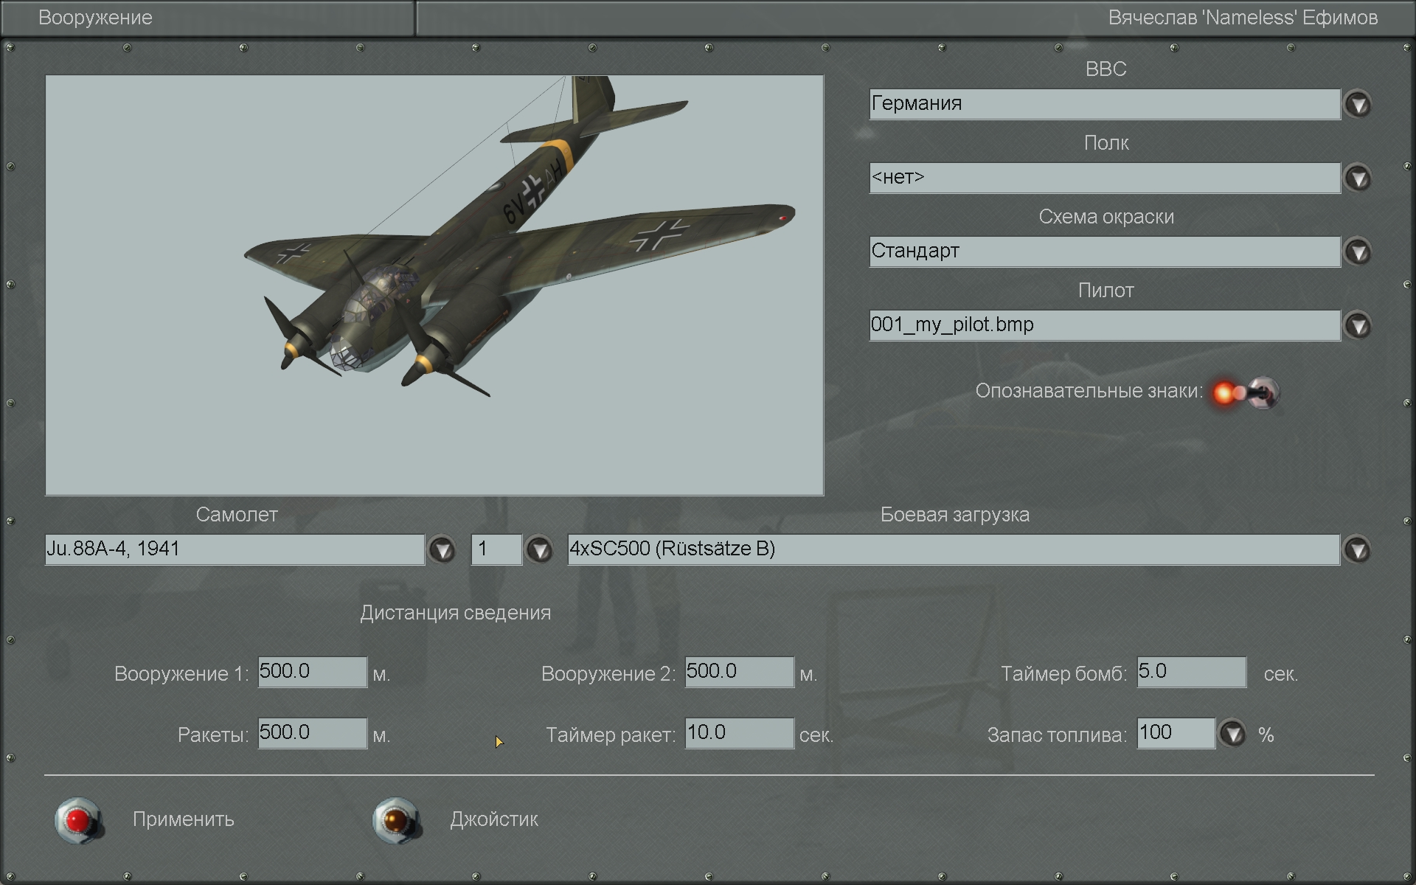Image resolution: width=1416 pixels, height=885 pixels.
Task: Click the Вооружение title tab
Action: point(96,18)
